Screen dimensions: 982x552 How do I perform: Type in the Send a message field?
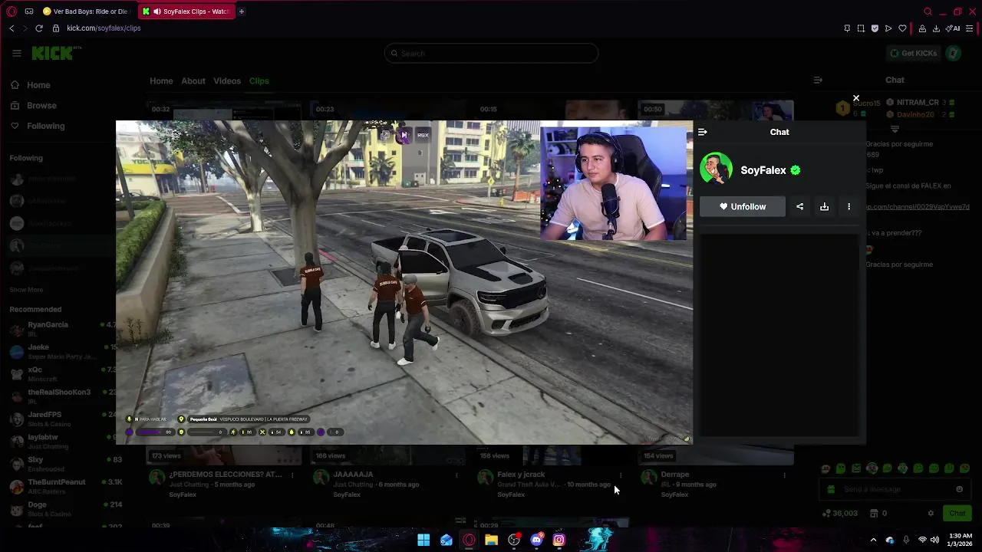click(x=895, y=489)
